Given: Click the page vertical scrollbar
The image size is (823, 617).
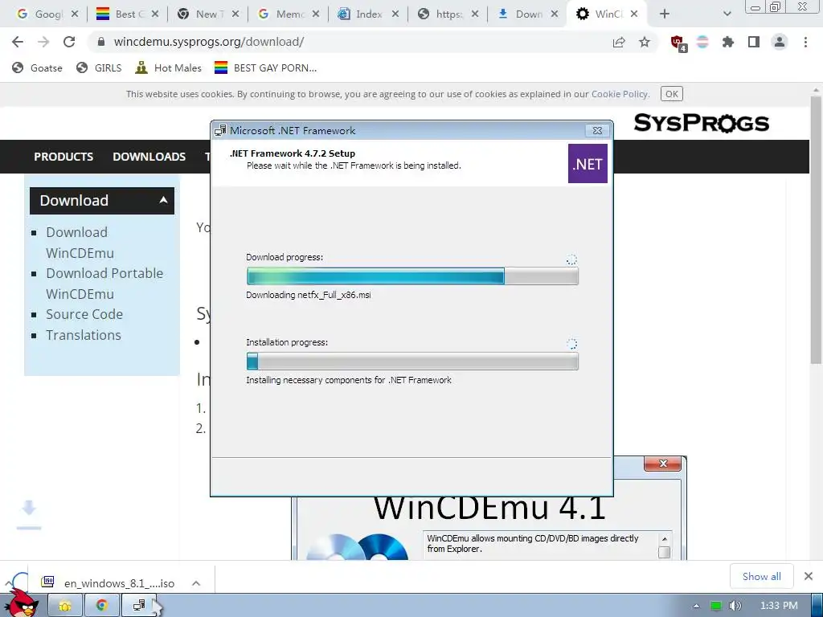Looking at the screenshot, I should [816, 229].
